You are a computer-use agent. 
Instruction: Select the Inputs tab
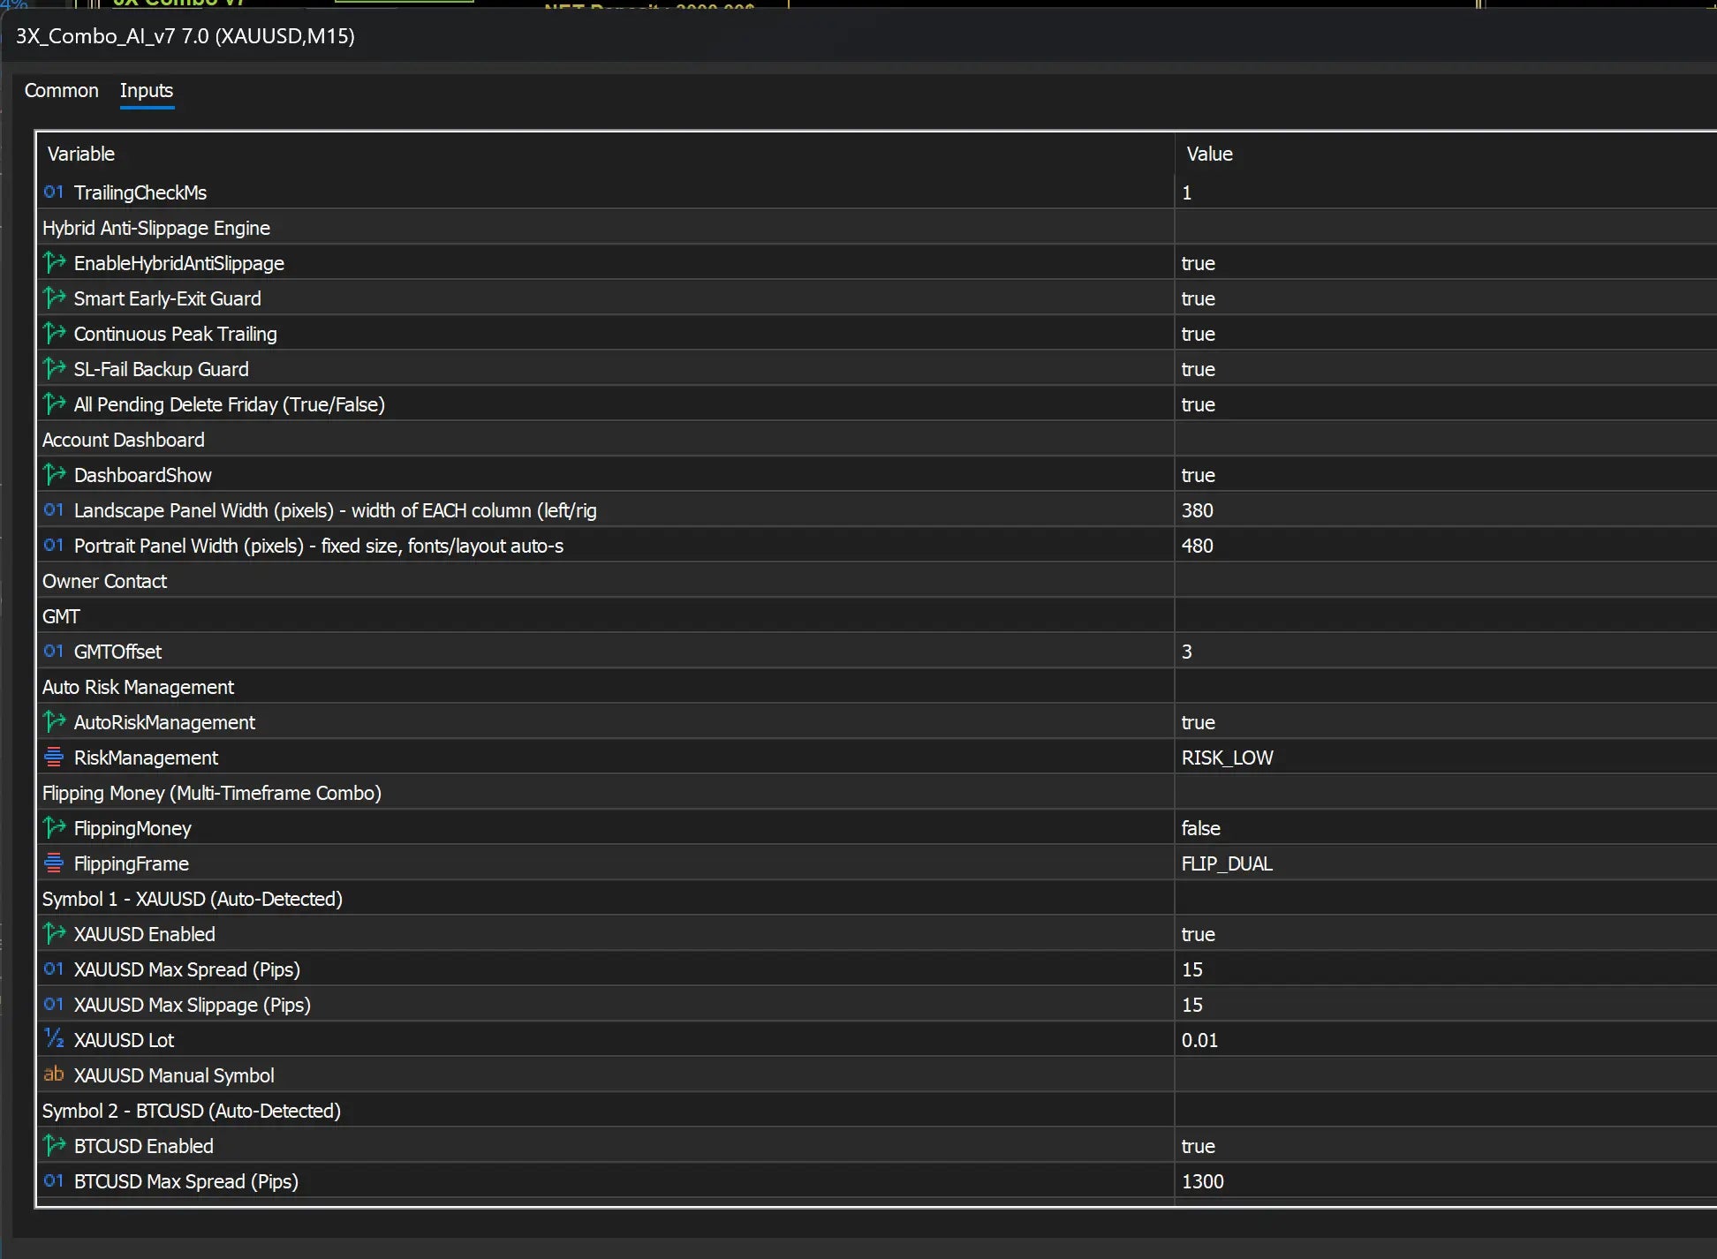[x=147, y=91]
